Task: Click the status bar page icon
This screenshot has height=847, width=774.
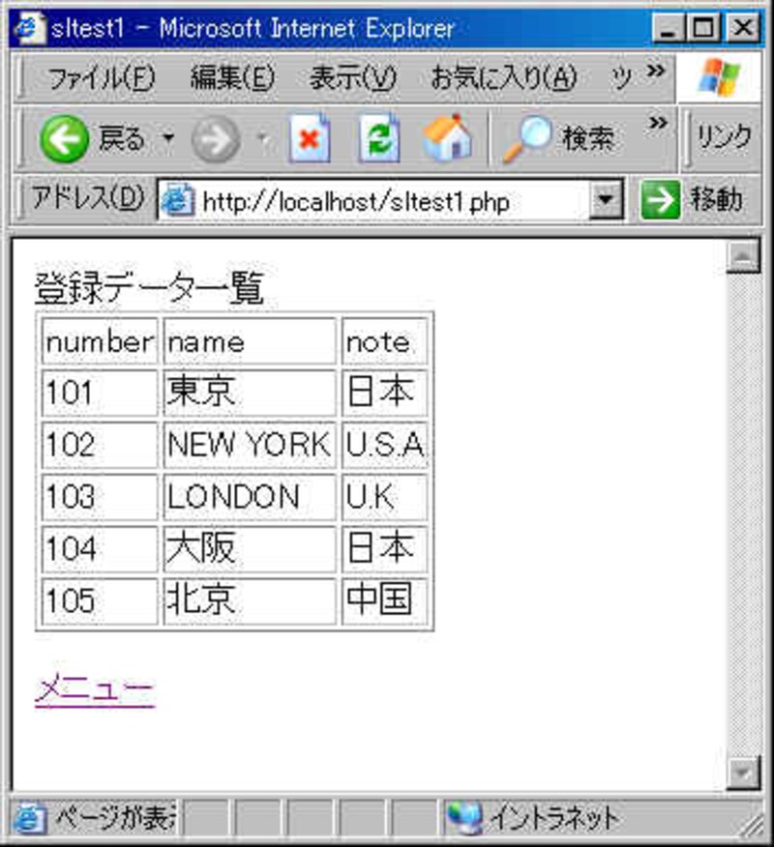Action: [28, 818]
